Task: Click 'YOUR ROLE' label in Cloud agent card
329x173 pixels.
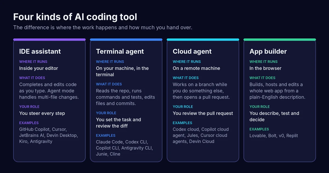Action: point(183,107)
